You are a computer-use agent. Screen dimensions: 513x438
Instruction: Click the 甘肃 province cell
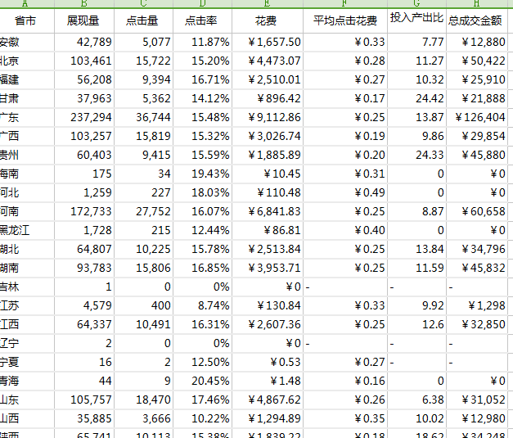(x=27, y=98)
